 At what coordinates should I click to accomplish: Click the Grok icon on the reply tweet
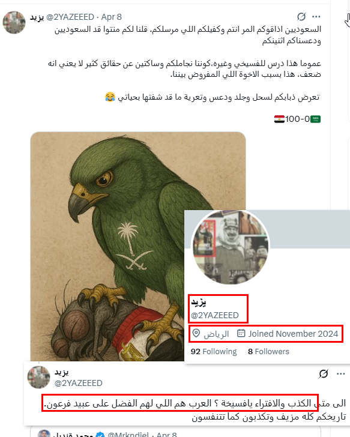pyautogui.click(x=323, y=374)
